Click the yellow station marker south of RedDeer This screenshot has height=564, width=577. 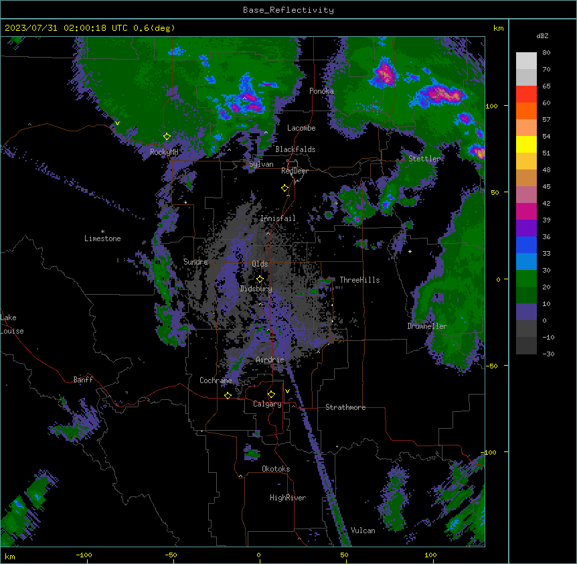coord(284,188)
